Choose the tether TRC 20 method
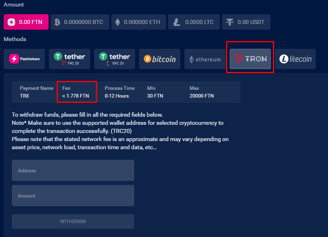 point(69,59)
